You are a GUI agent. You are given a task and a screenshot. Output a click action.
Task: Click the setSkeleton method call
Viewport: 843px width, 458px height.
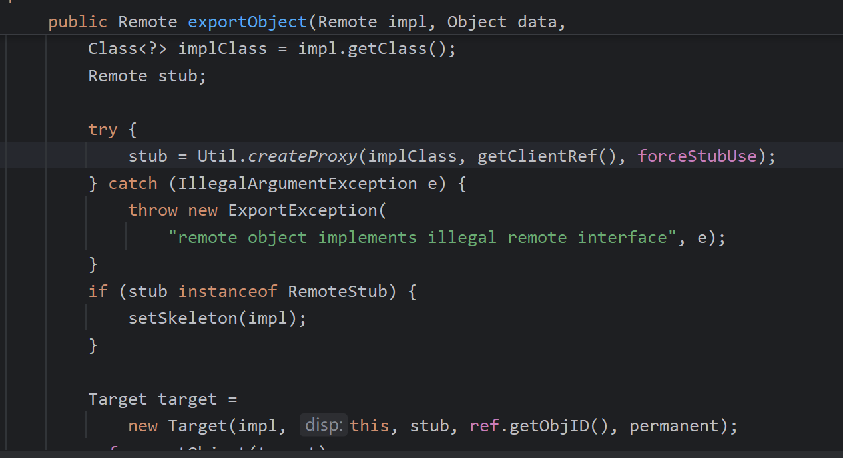click(184, 318)
